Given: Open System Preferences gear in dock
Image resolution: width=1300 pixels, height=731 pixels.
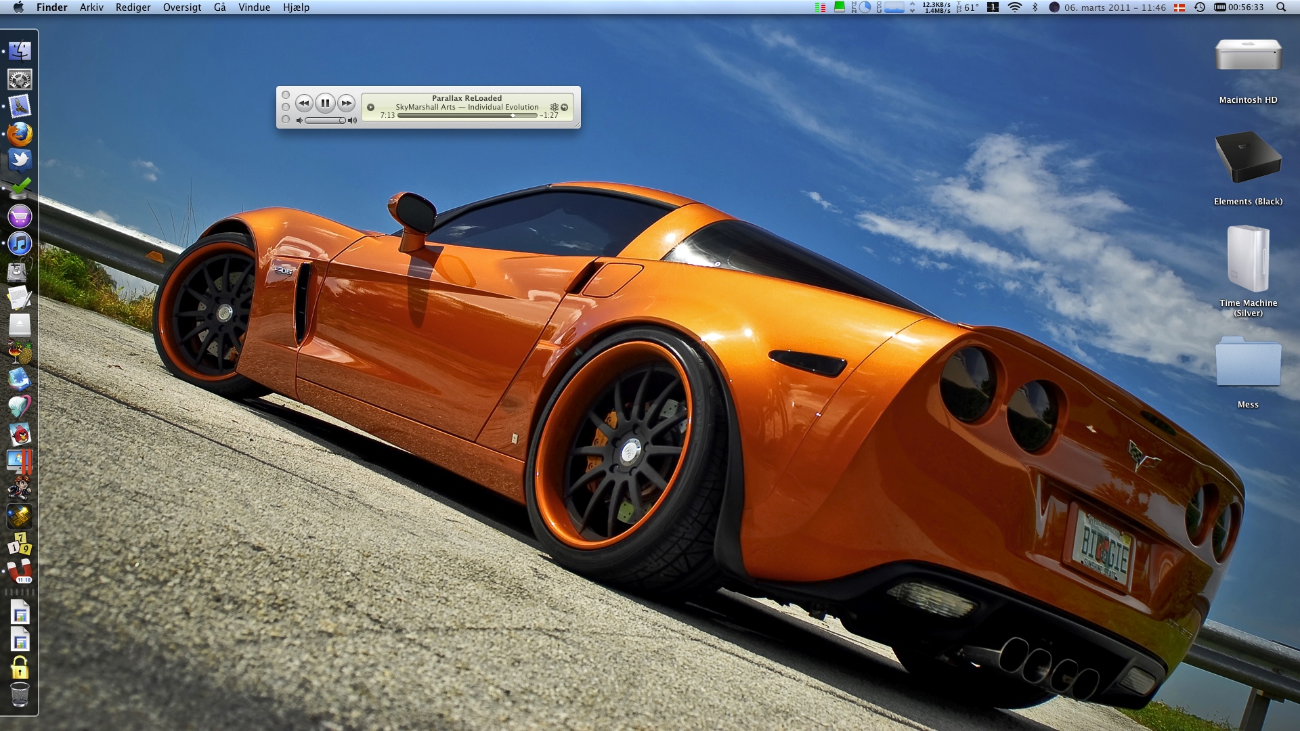Looking at the screenshot, I should [20, 79].
